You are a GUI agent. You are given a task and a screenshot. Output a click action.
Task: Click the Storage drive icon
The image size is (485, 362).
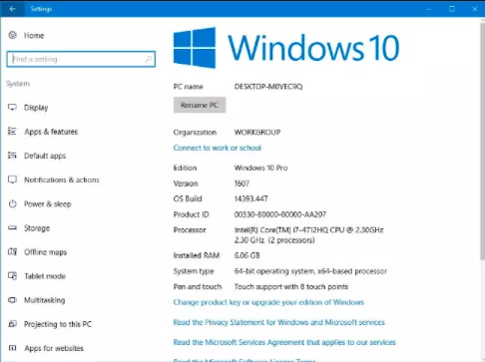(12, 228)
